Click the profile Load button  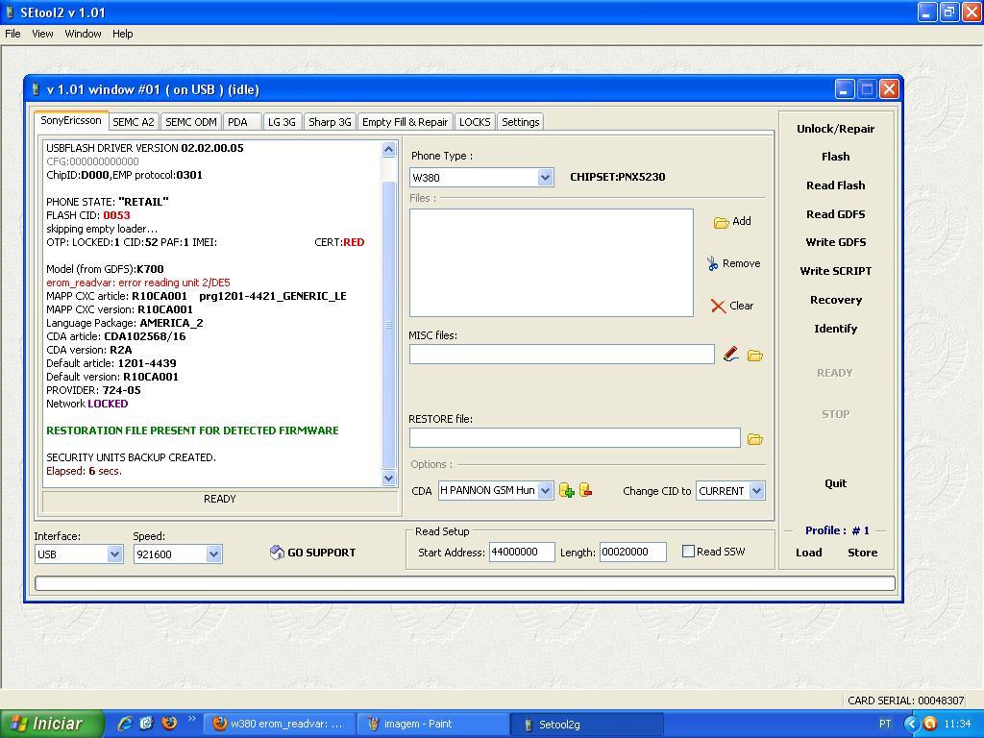809,553
